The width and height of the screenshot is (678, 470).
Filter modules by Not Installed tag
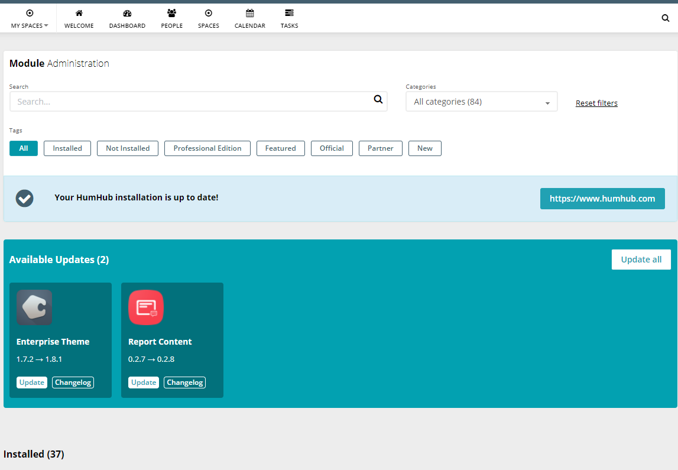(128, 148)
